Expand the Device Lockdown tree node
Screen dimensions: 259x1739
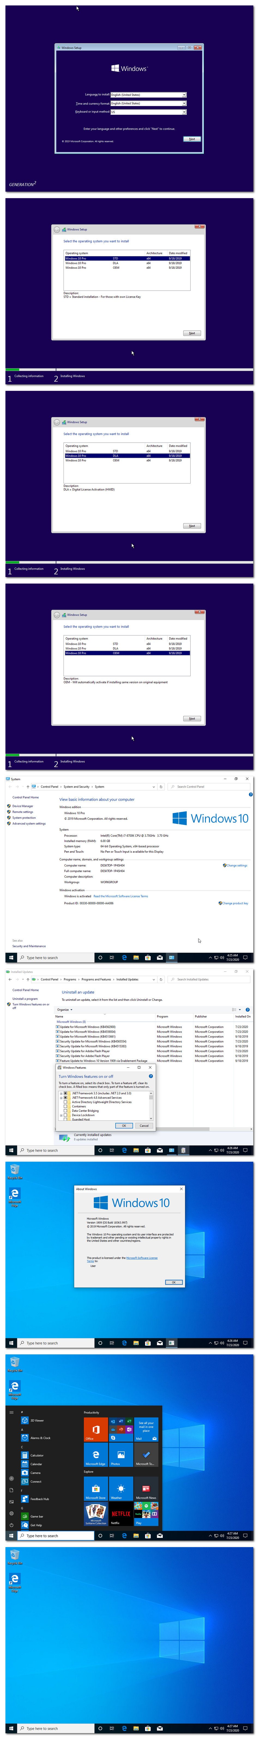(61, 1115)
